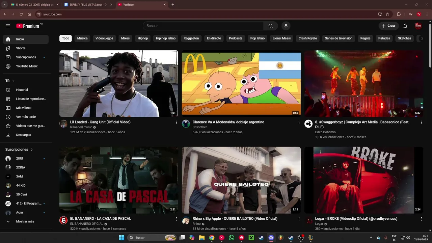Screen dimensions: 432x243
Task: Open Discord from taskbar
Action: click(271, 238)
